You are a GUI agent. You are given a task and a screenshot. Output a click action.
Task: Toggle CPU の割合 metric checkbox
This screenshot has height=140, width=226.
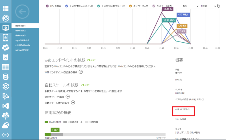(x=47, y=6)
